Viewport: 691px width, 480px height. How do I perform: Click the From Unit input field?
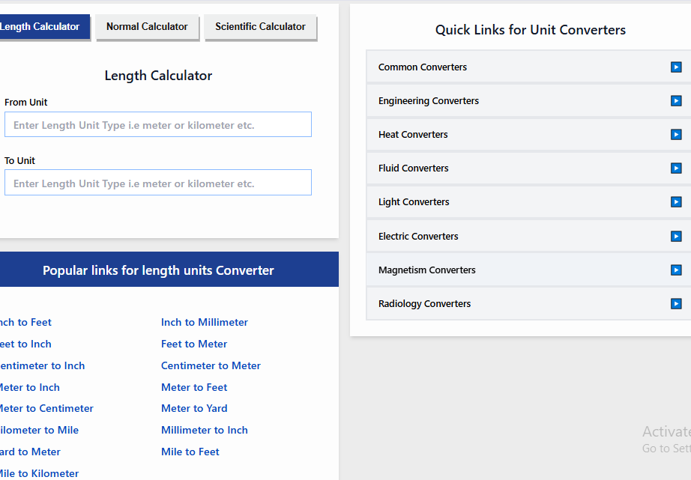pyautogui.click(x=158, y=125)
